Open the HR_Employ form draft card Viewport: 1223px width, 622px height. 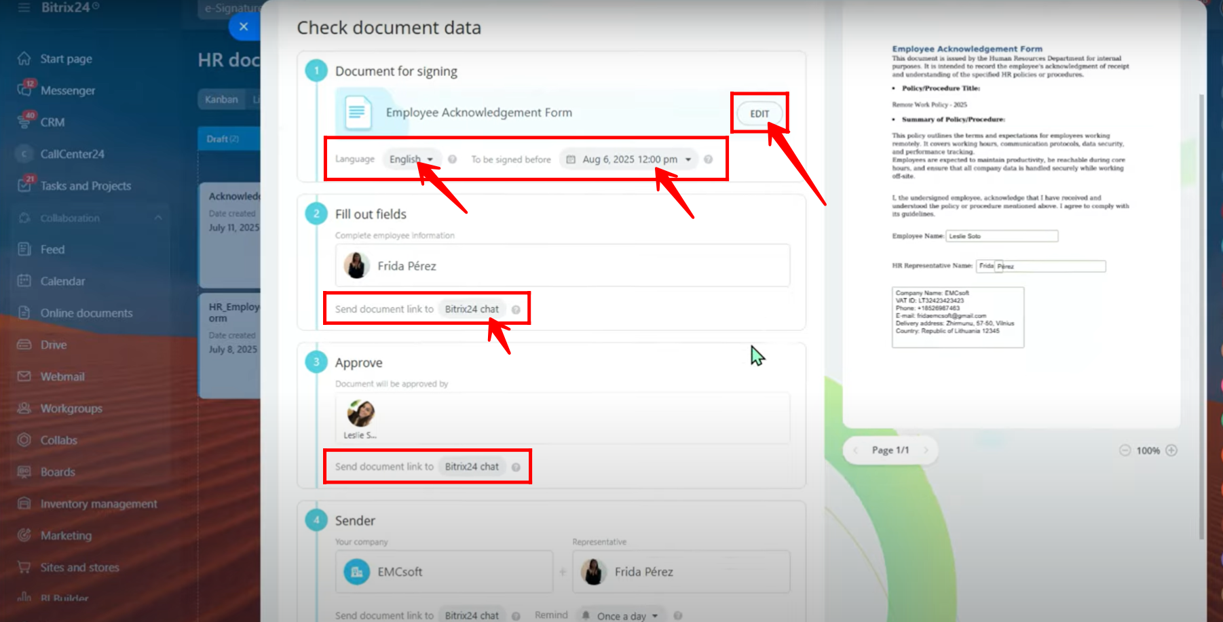(229, 345)
